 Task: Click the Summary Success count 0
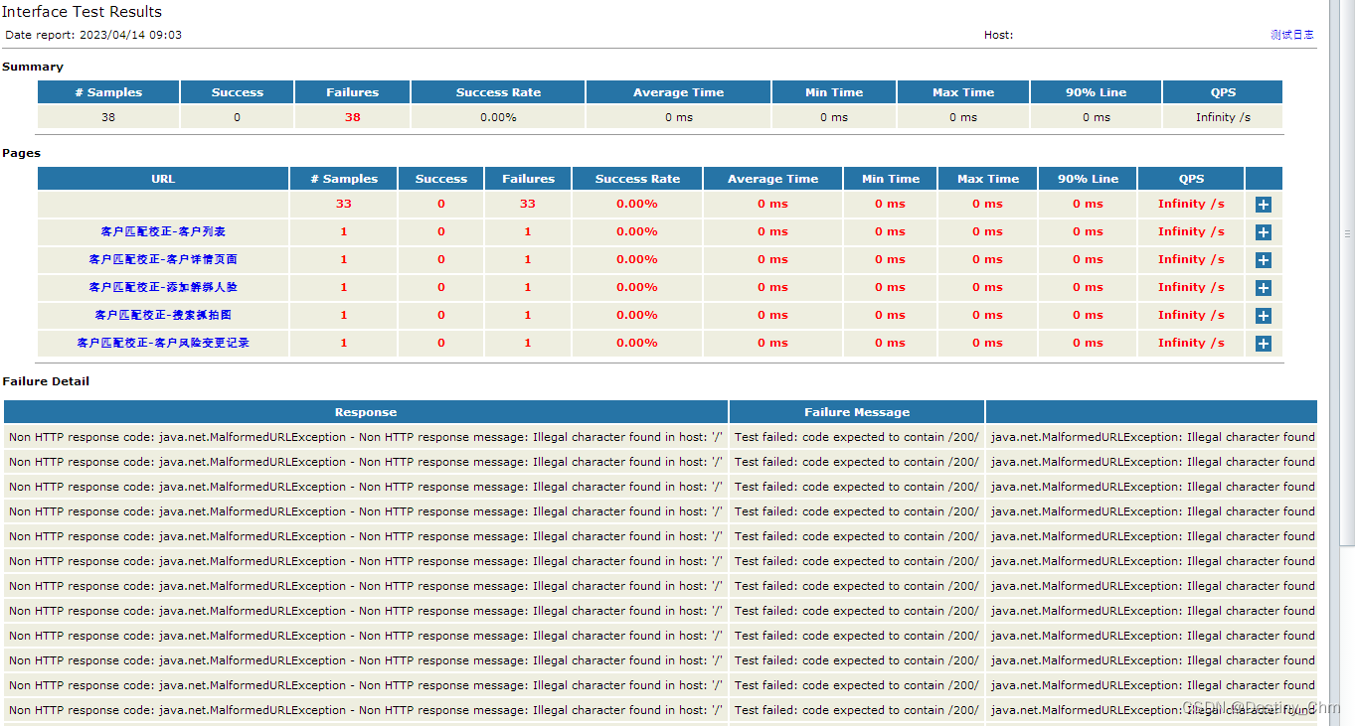tap(238, 117)
